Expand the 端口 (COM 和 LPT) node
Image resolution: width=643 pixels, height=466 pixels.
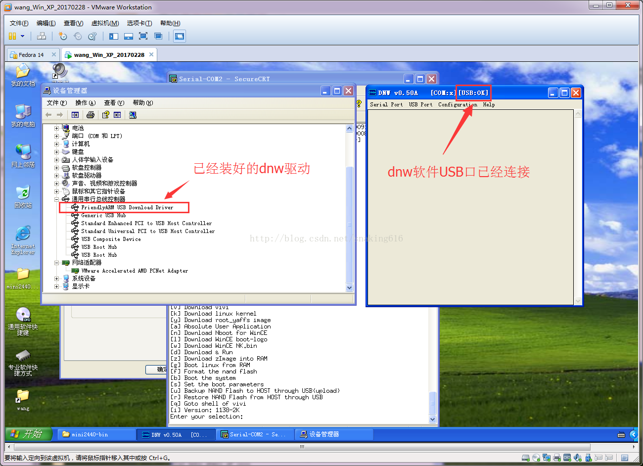[56, 136]
